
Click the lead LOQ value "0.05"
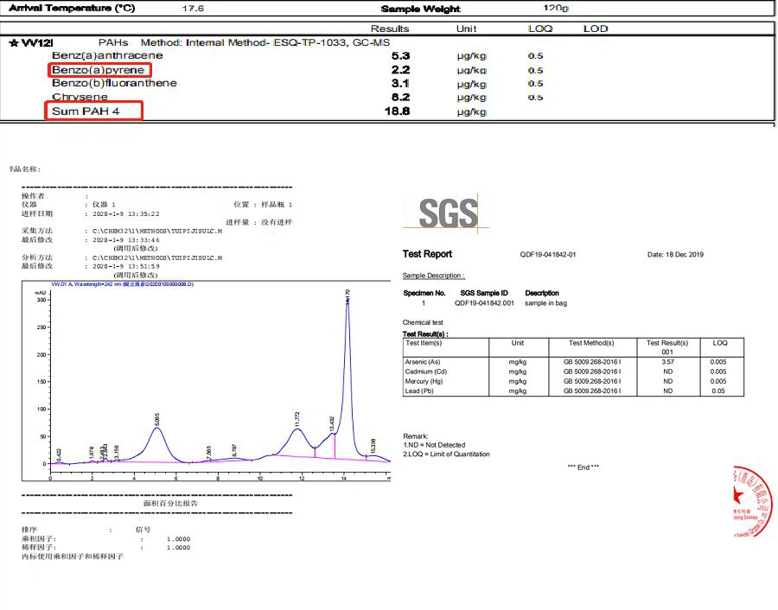718,391
